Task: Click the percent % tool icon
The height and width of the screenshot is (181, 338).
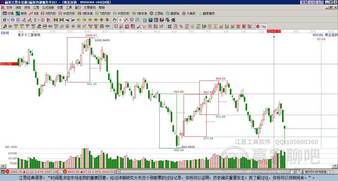Action: (181, 26)
